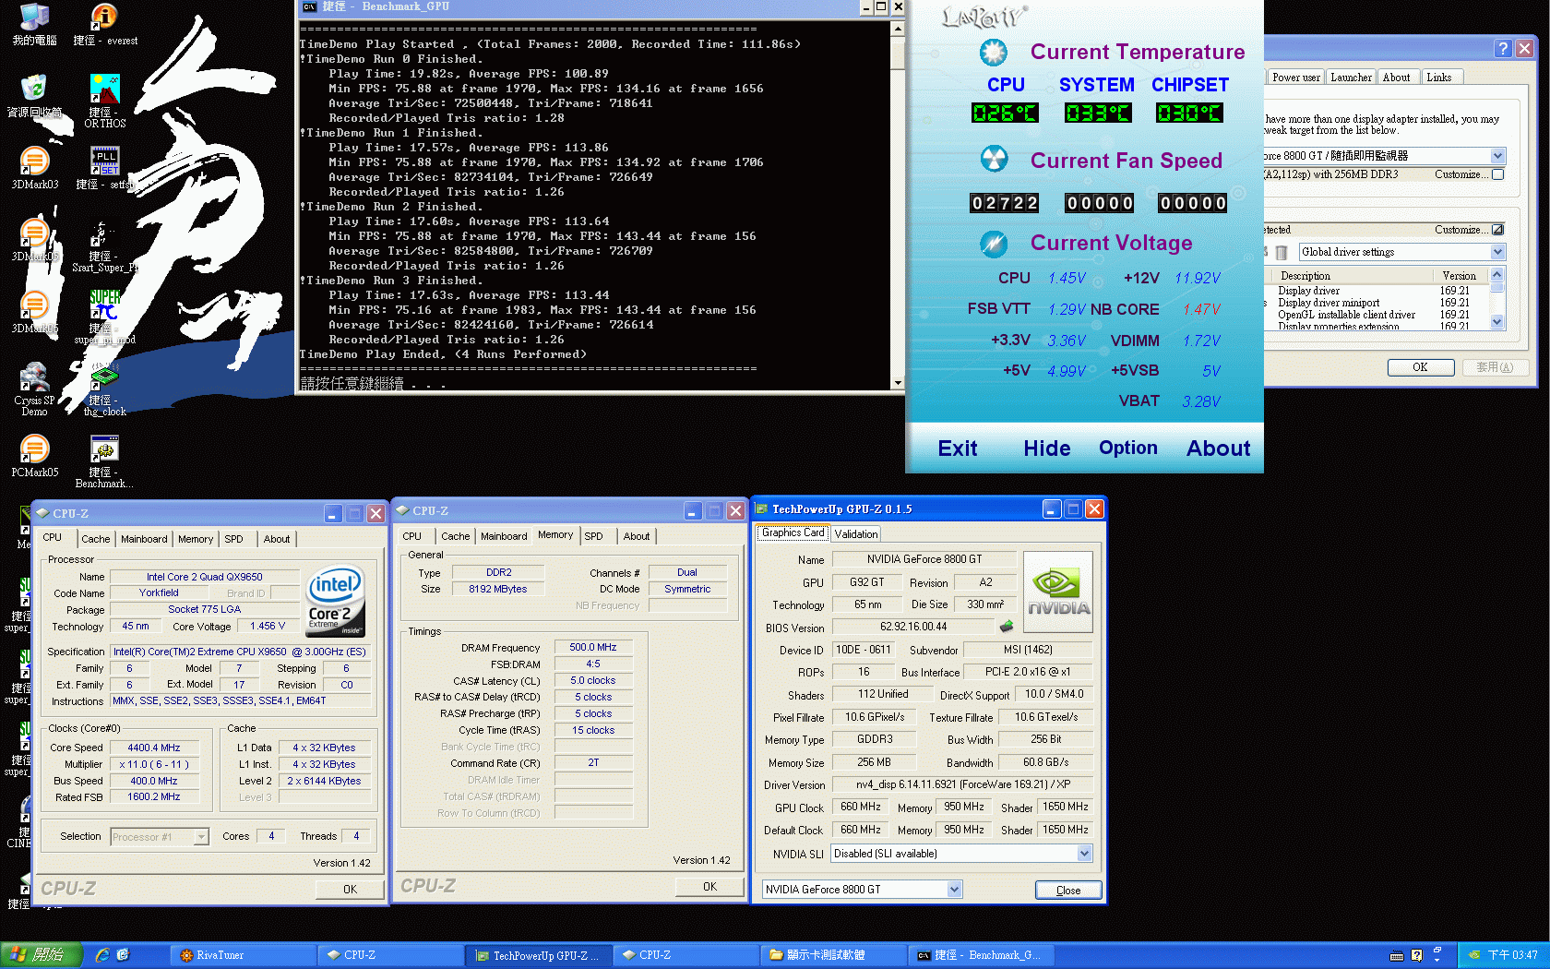Click the Version column header in RivaTuner

1462,276
